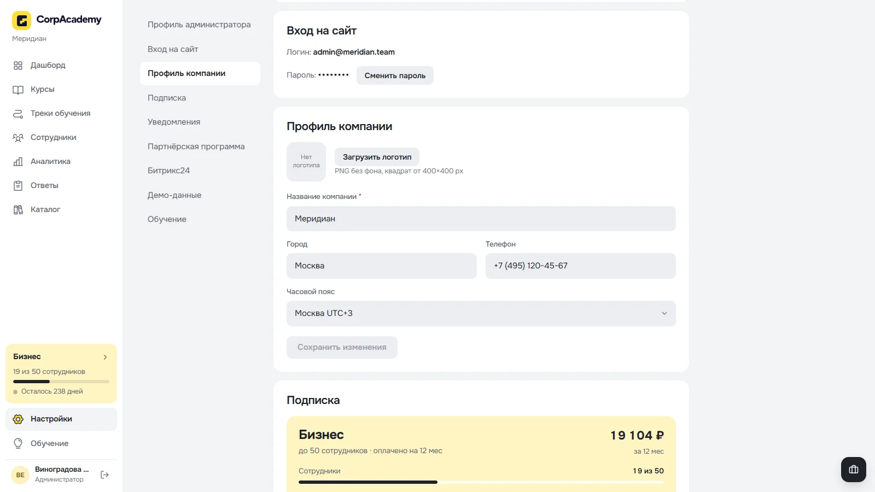This screenshot has width=875, height=492.
Task: Click Сохранить изменения button
Action: pos(342,347)
